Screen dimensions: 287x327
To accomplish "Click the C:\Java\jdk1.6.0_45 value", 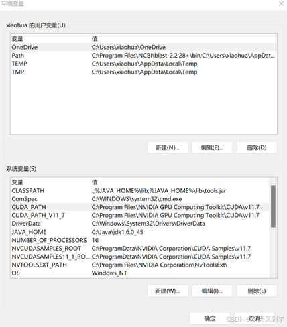I will pyautogui.click(x=117, y=232).
